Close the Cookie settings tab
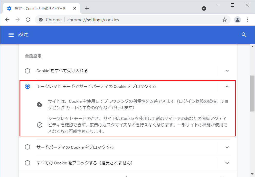Image resolution: width=255 pixels, height=177 pixels. (x=75, y=8)
